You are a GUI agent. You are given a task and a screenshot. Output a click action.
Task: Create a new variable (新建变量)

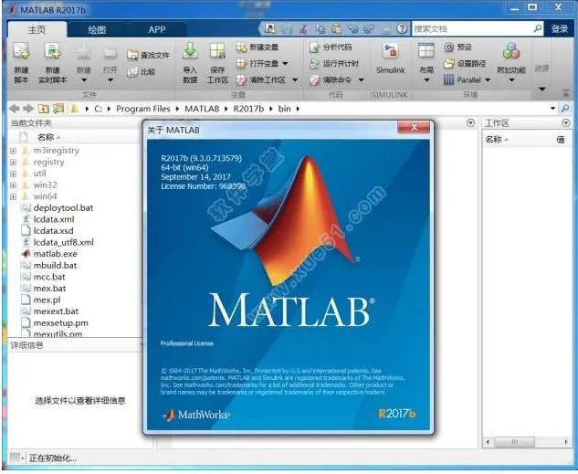click(x=257, y=47)
